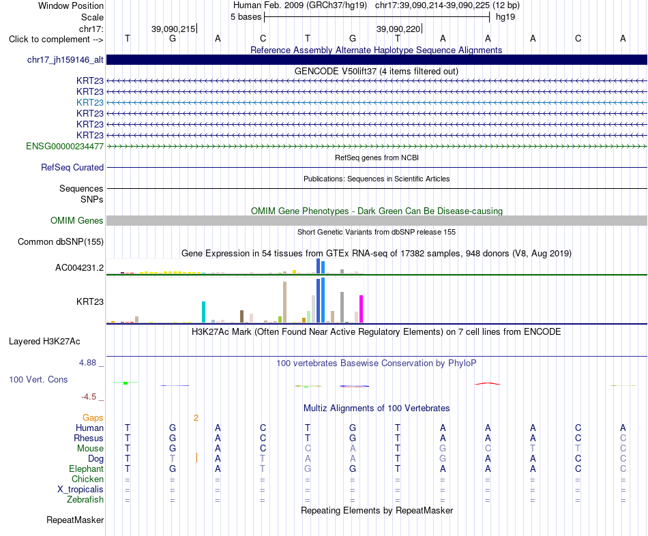The width and height of the screenshot is (648, 536).
Task: Open 100 vertebrates Basewise Conservation by PhyloP title
Action: (x=376, y=363)
